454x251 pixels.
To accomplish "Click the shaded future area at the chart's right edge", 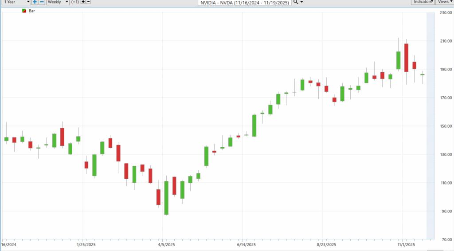I will click(430, 126).
